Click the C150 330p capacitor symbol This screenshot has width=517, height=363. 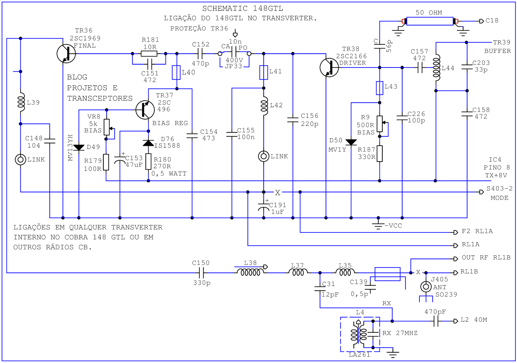201,273
